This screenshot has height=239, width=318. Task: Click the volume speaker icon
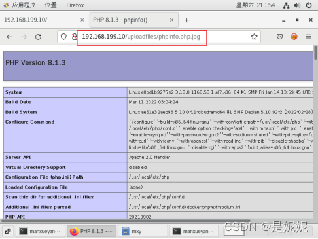297,5
